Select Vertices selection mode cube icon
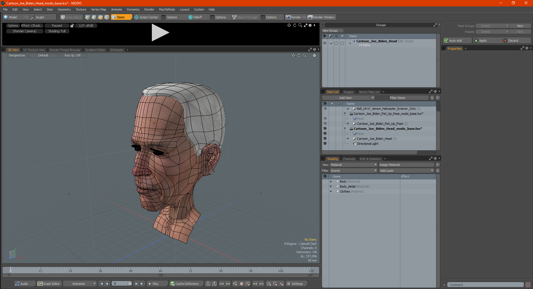 87,17
